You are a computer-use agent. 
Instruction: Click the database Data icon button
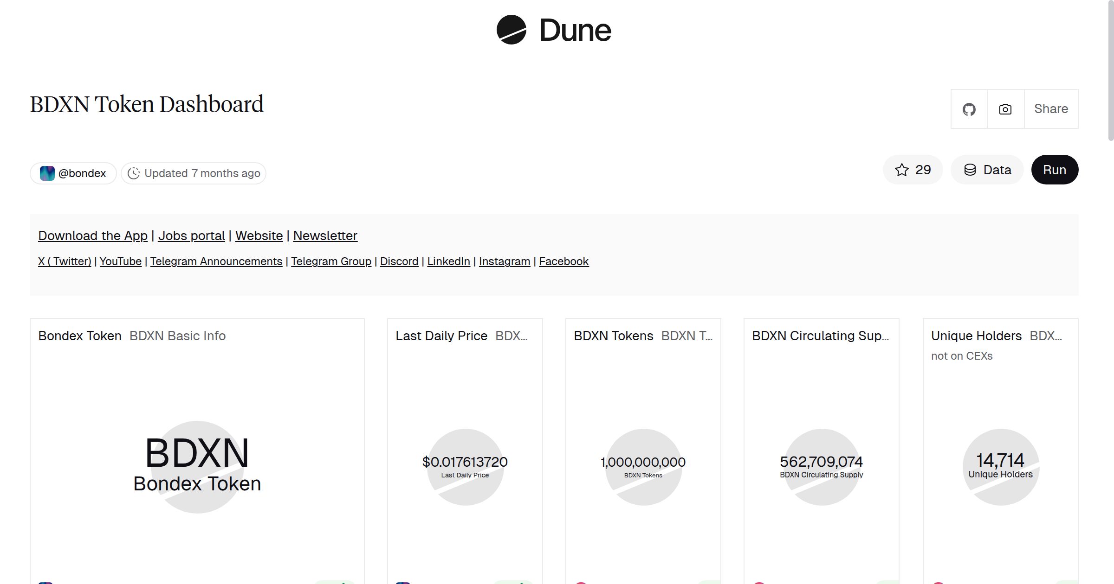click(970, 170)
